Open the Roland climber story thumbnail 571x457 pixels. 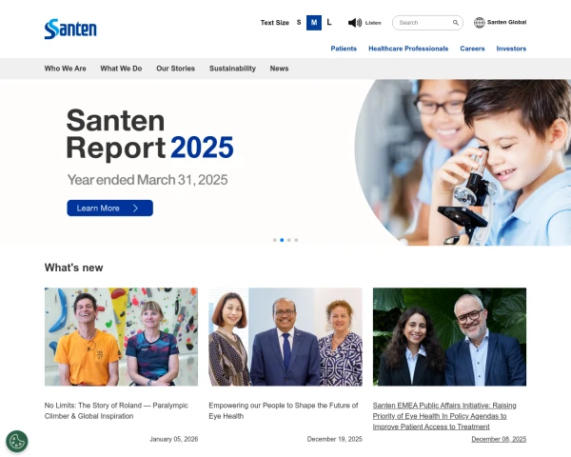coord(121,337)
